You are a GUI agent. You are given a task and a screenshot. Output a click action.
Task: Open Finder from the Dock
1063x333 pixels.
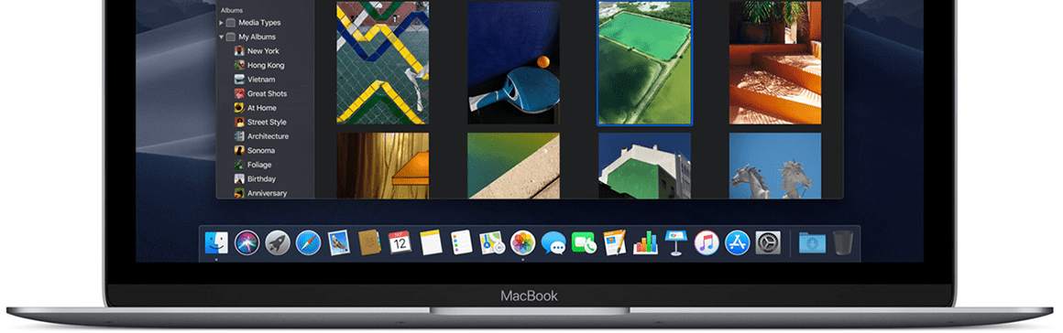(x=217, y=242)
